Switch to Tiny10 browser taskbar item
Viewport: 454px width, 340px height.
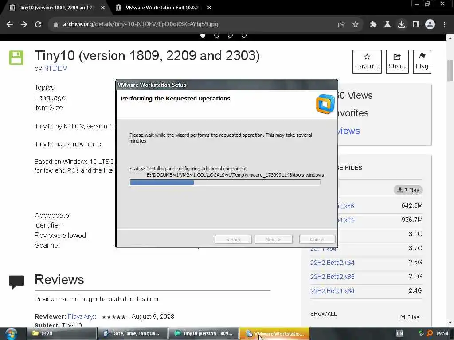(204, 333)
